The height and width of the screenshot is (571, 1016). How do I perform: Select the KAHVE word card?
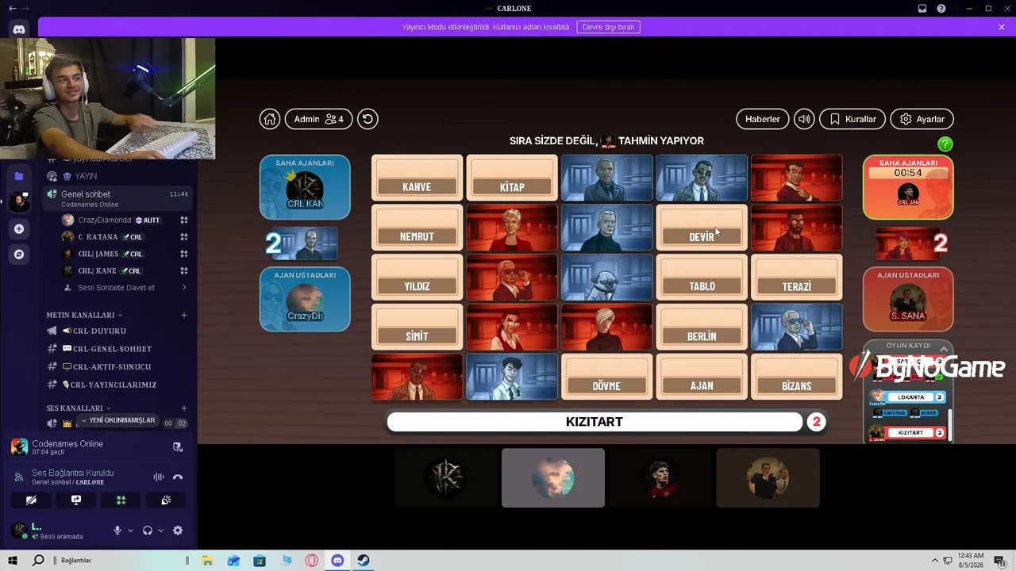point(417,178)
